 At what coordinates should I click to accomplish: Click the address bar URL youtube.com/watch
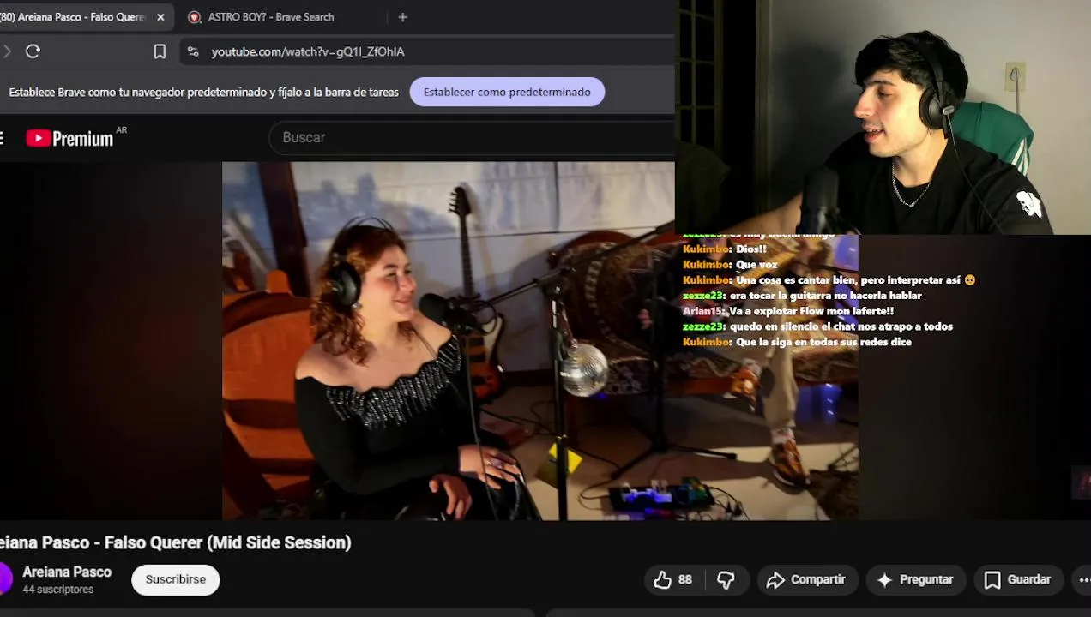pos(308,51)
